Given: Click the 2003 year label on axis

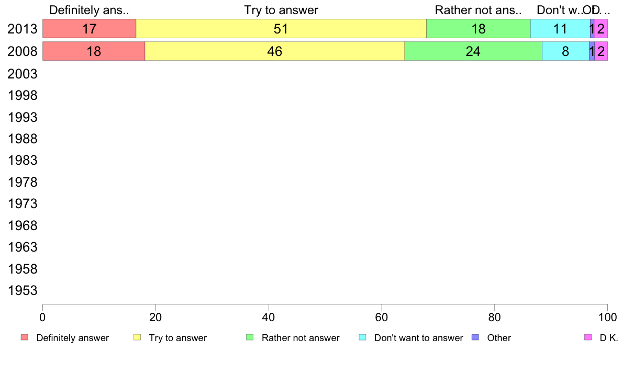Looking at the screenshot, I should 22,74.
